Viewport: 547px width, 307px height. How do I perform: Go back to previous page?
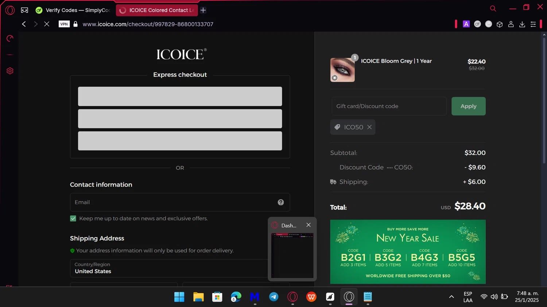coord(24,24)
